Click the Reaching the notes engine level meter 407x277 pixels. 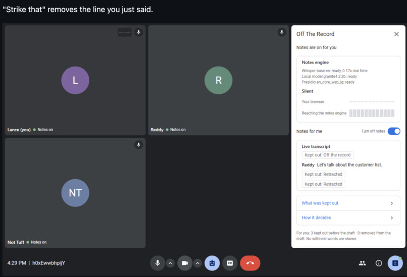[x=372, y=113]
